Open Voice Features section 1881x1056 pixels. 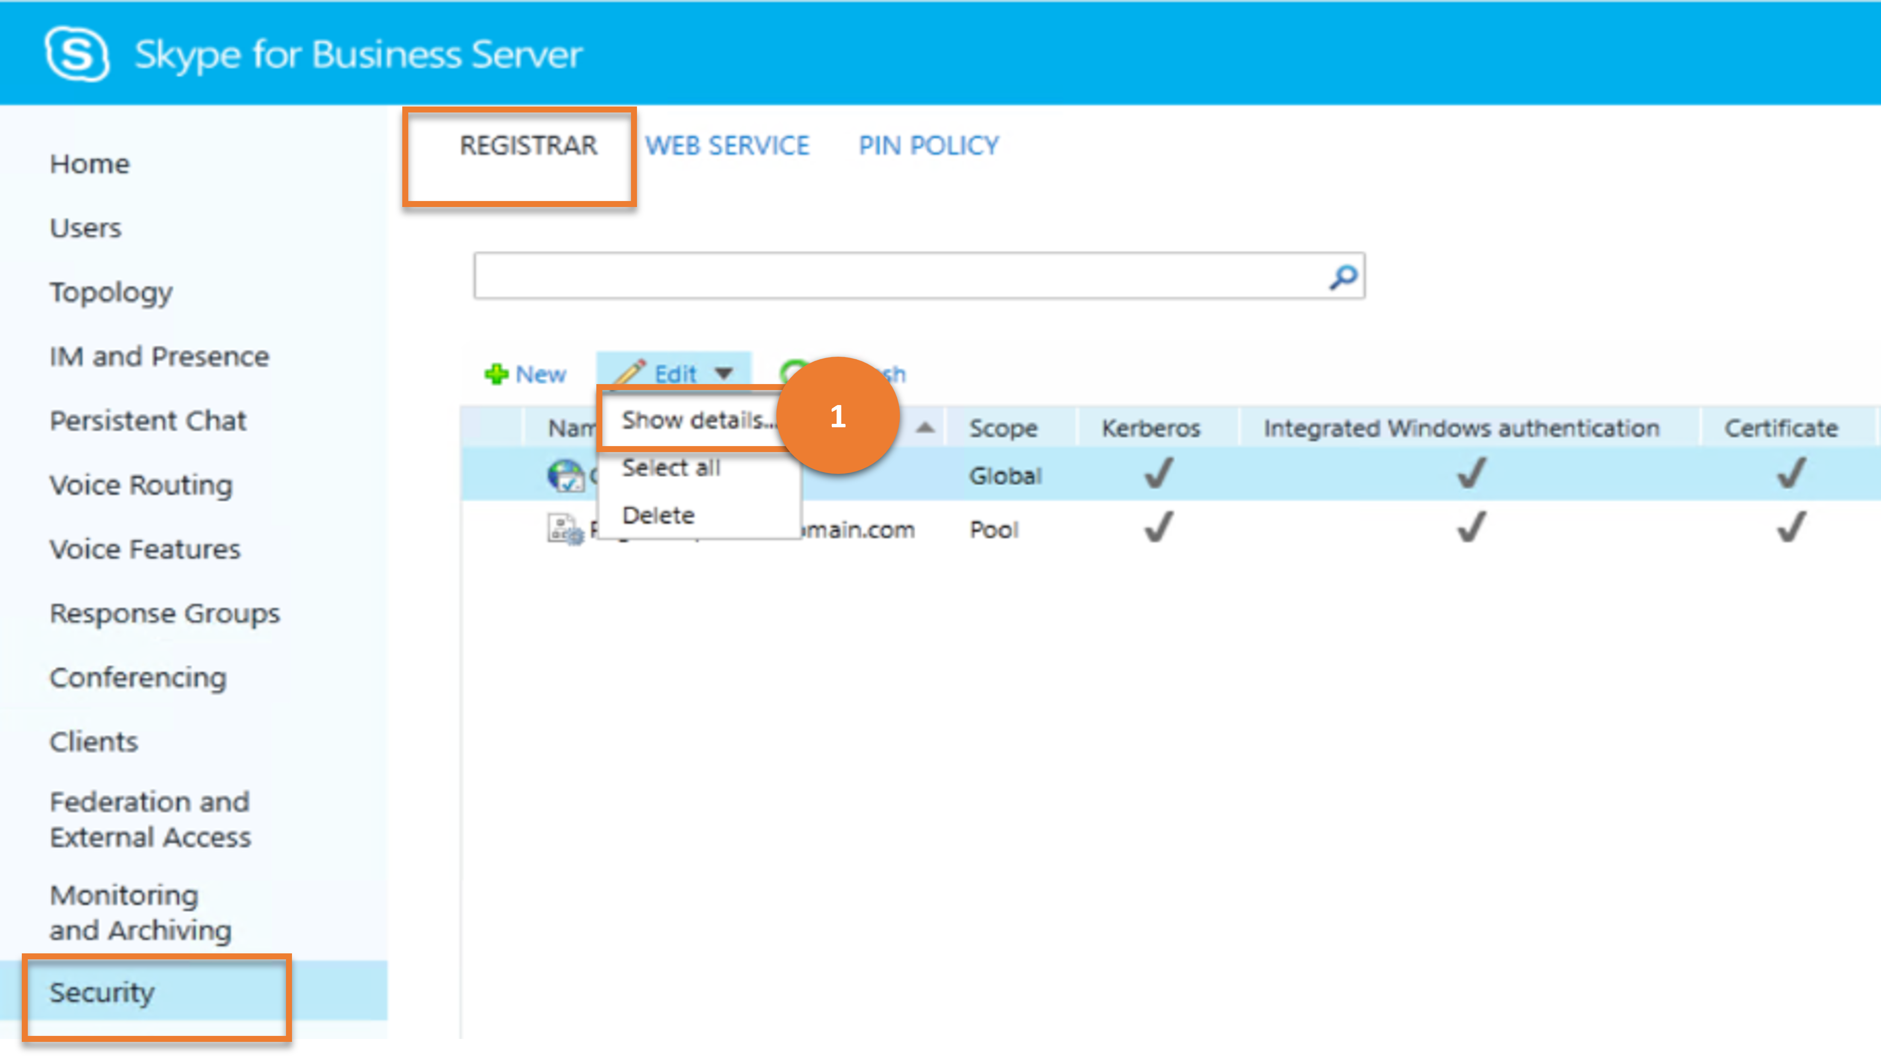pyautogui.click(x=144, y=550)
